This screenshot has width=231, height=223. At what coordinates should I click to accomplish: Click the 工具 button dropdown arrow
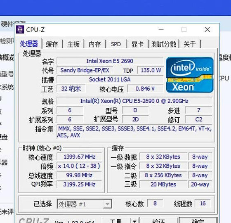[134, 221]
